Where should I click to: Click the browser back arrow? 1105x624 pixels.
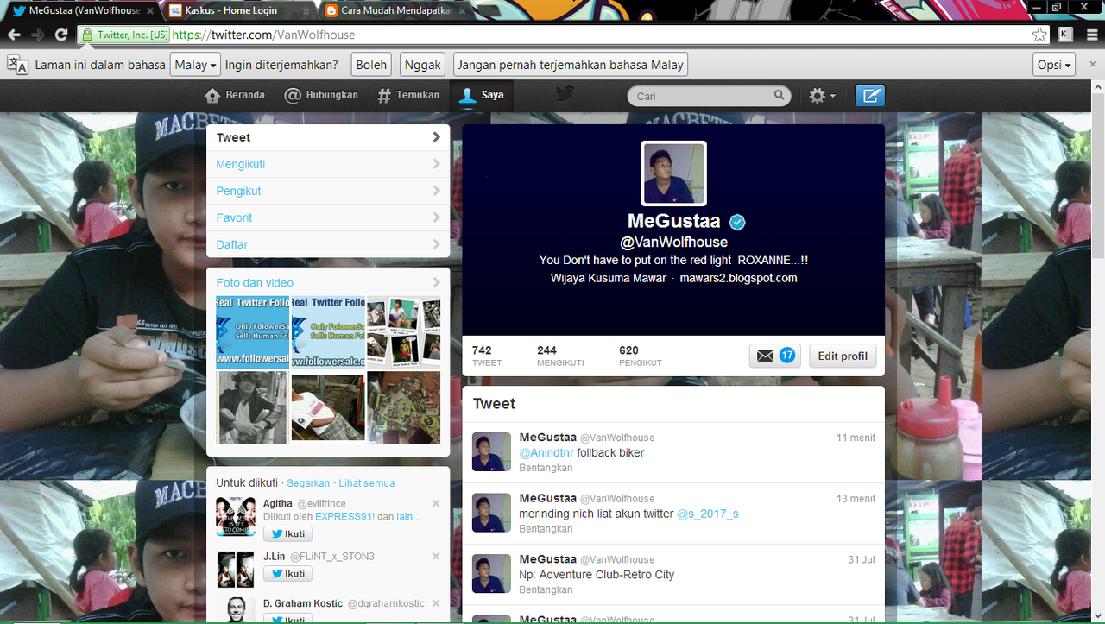click(14, 35)
